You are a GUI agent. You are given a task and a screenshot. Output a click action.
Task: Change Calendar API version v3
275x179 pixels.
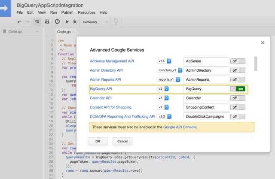coord(162,98)
